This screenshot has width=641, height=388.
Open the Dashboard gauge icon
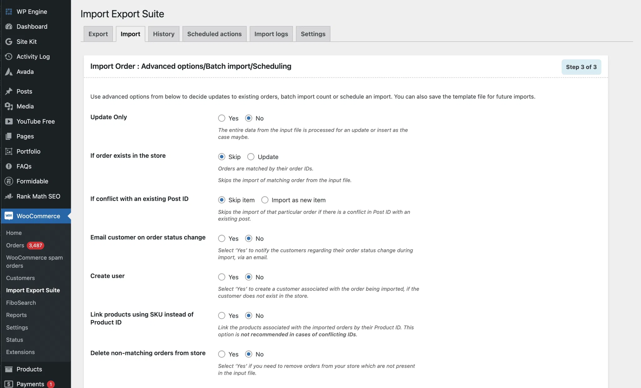[9, 27]
